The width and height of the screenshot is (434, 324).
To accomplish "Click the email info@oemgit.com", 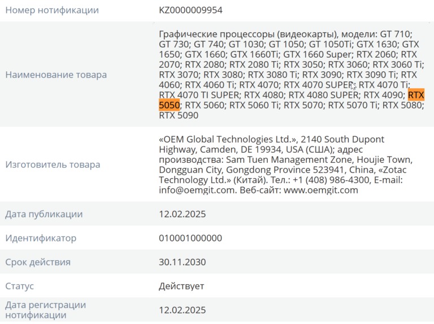I will (198, 190).
